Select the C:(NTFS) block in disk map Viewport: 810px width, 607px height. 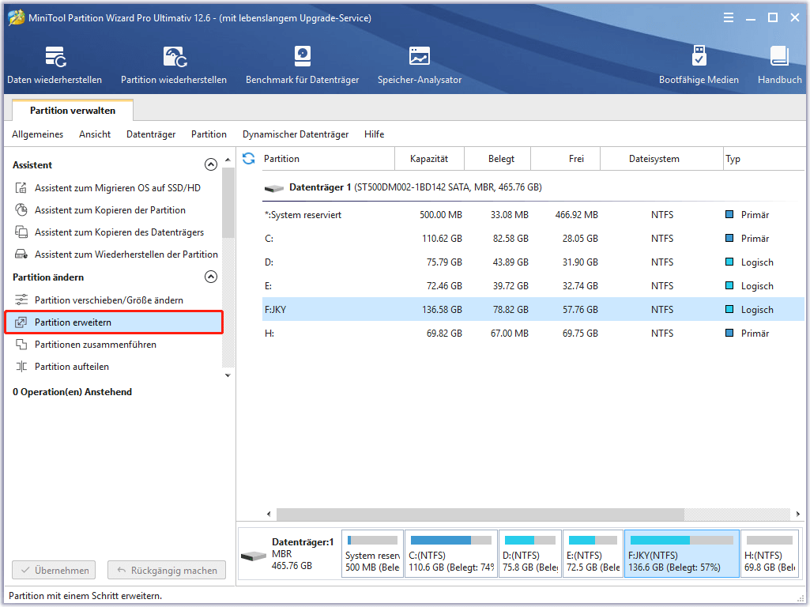pyautogui.click(x=450, y=554)
